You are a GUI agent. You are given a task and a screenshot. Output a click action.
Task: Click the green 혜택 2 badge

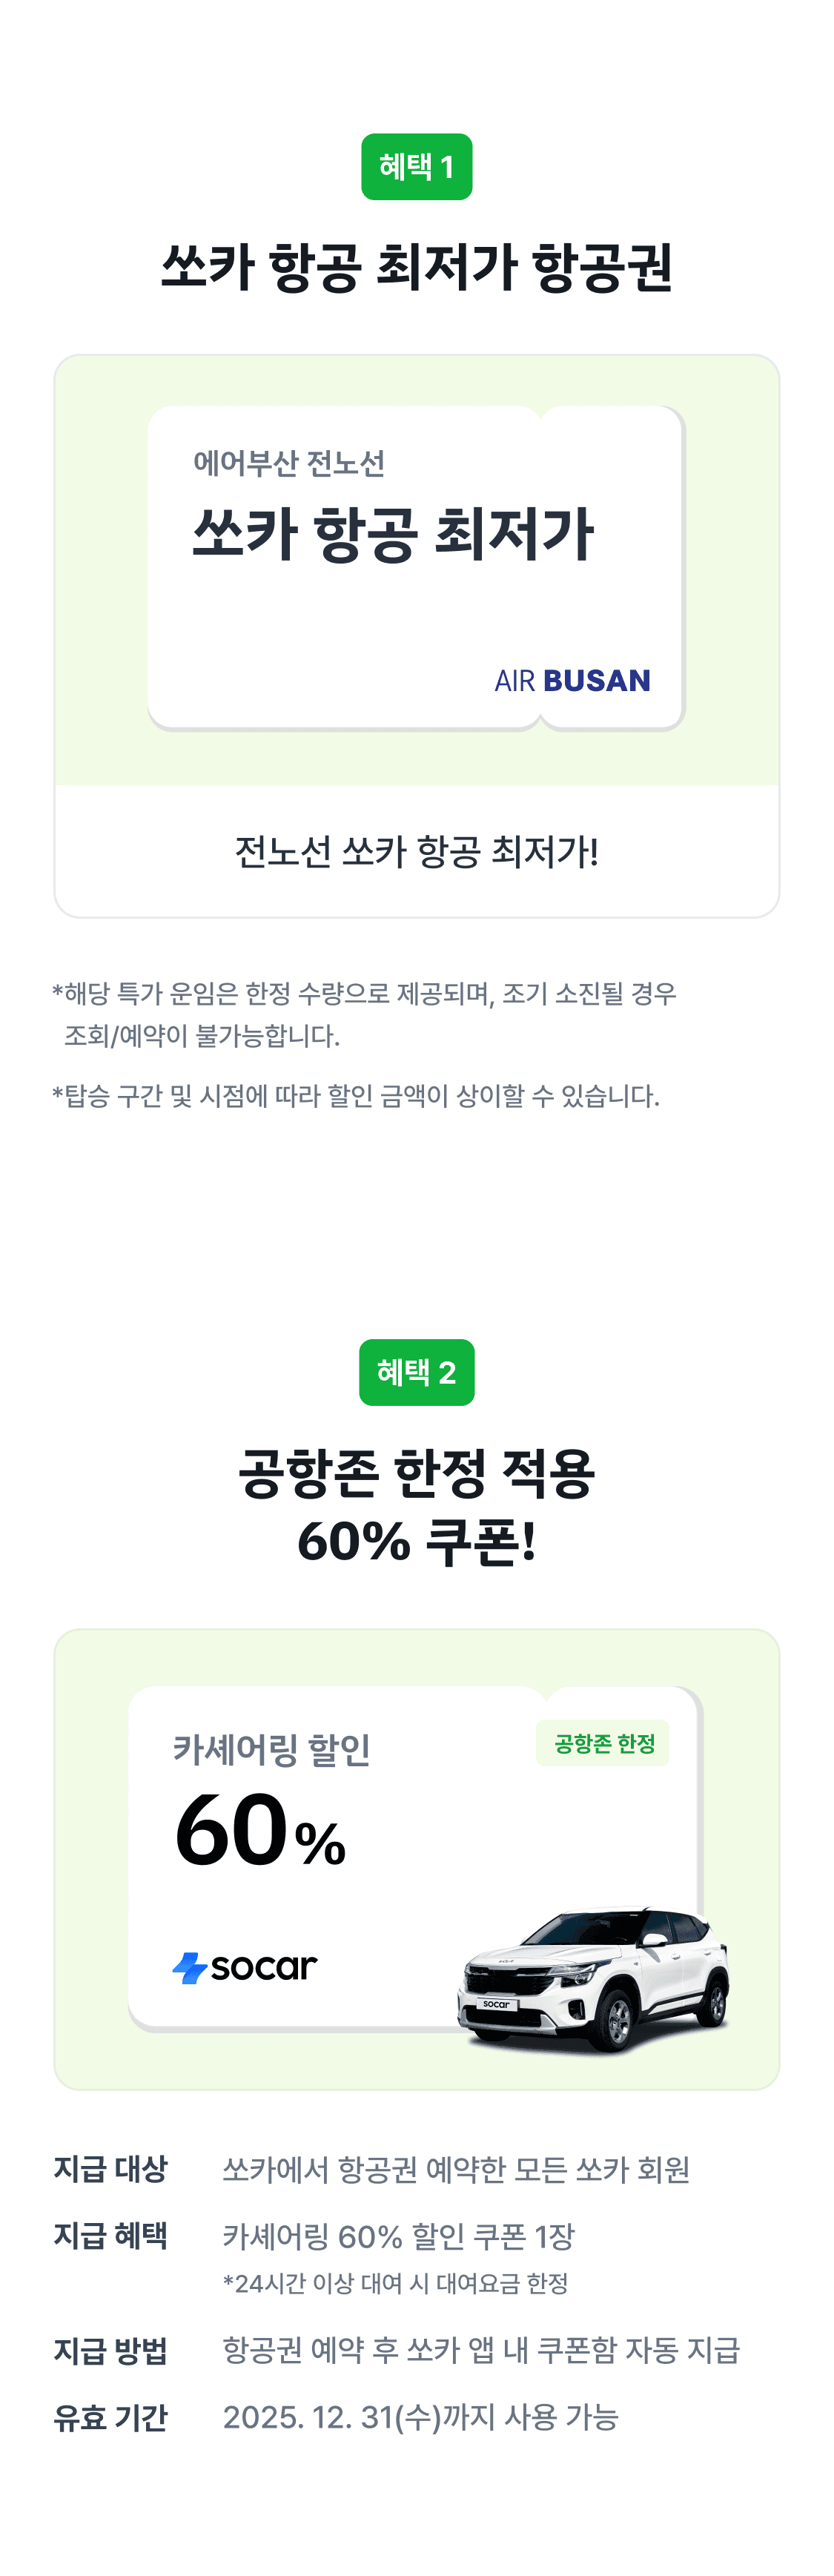pos(416,1372)
